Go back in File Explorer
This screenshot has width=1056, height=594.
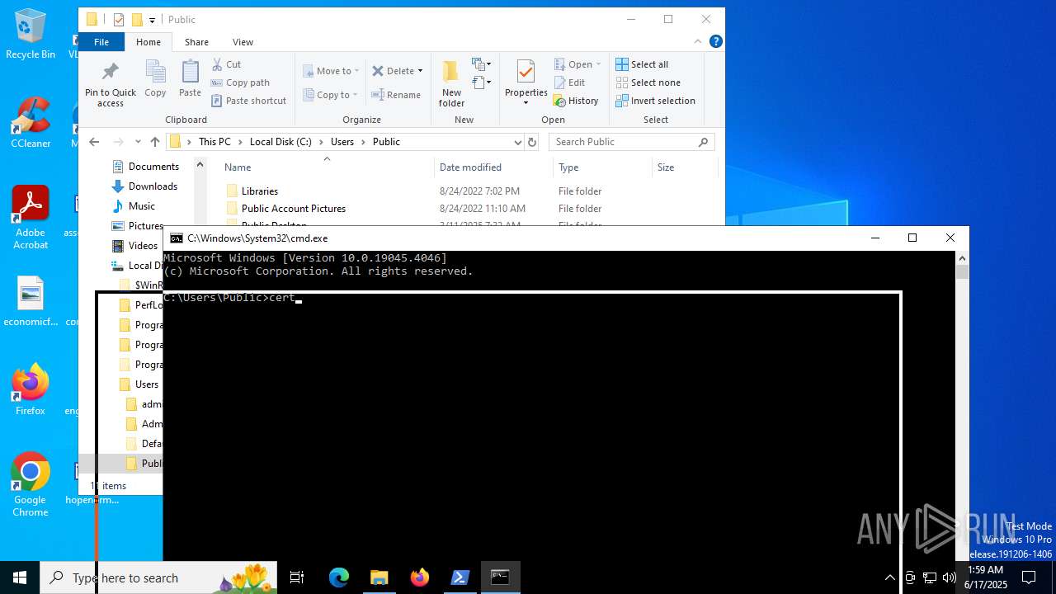point(94,142)
